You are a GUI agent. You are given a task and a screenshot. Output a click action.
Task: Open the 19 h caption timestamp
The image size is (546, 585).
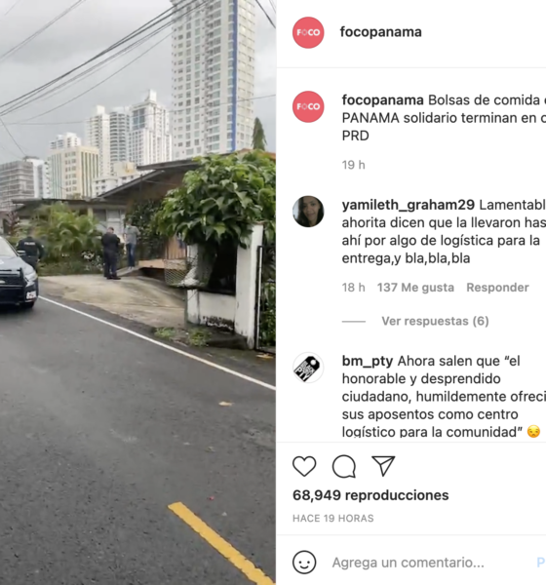click(x=353, y=165)
